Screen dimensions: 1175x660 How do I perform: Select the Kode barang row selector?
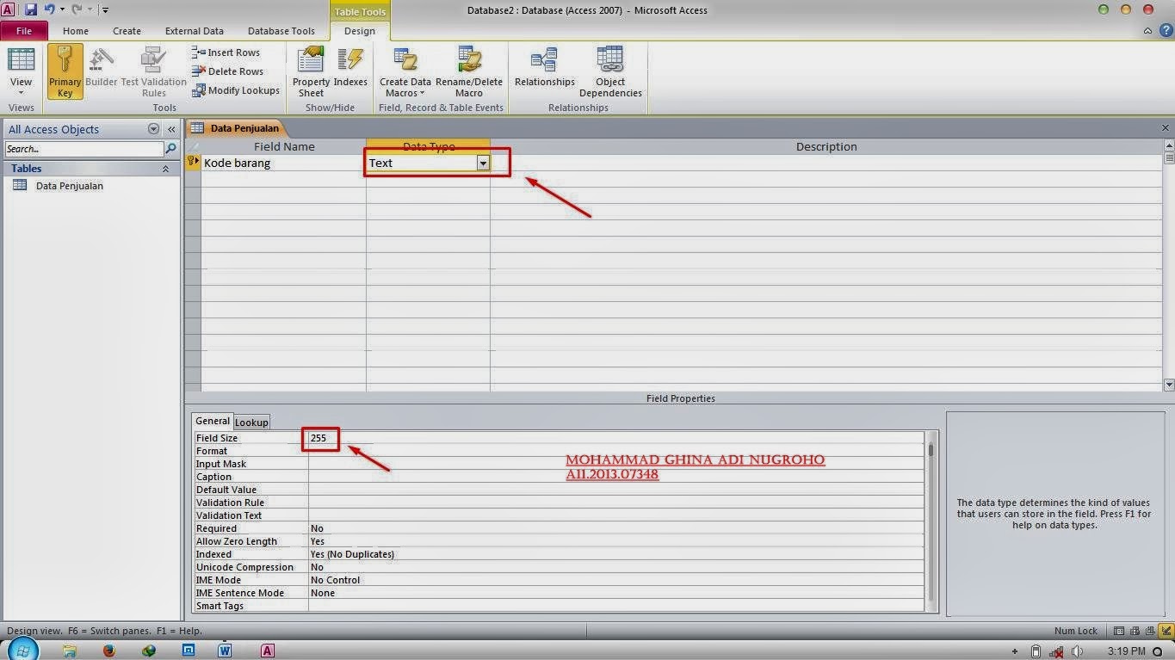(x=193, y=163)
